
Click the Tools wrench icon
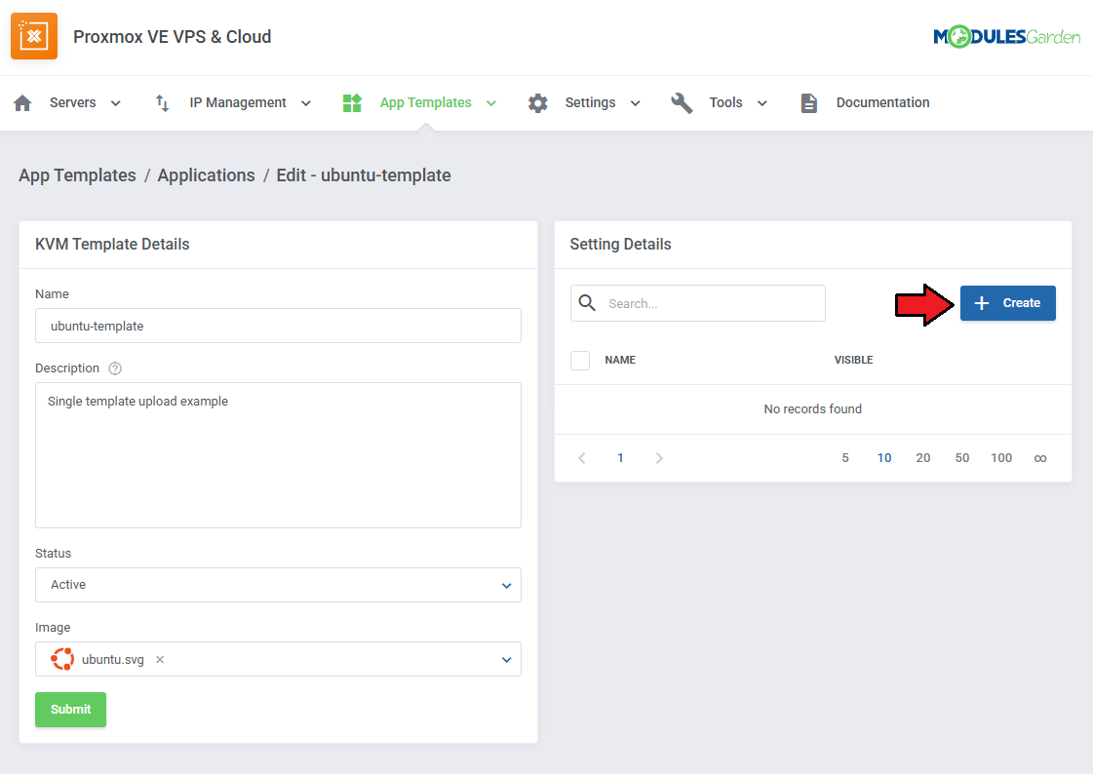point(681,103)
